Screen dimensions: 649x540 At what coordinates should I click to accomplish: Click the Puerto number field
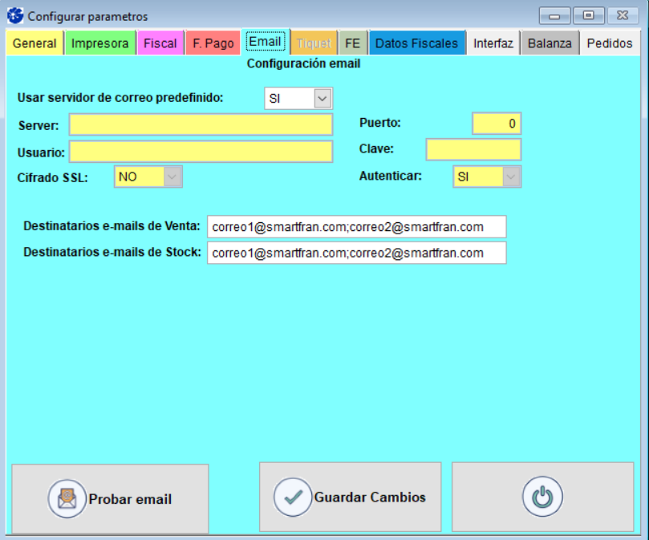(497, 124)
